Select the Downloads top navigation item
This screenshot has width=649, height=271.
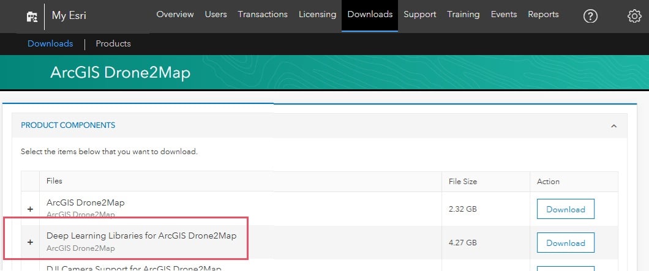pyautogui.click(x=370, y=15)
